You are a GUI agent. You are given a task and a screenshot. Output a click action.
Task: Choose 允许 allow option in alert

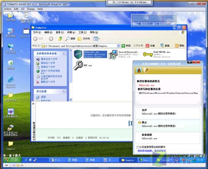click(x=168, y=113)
